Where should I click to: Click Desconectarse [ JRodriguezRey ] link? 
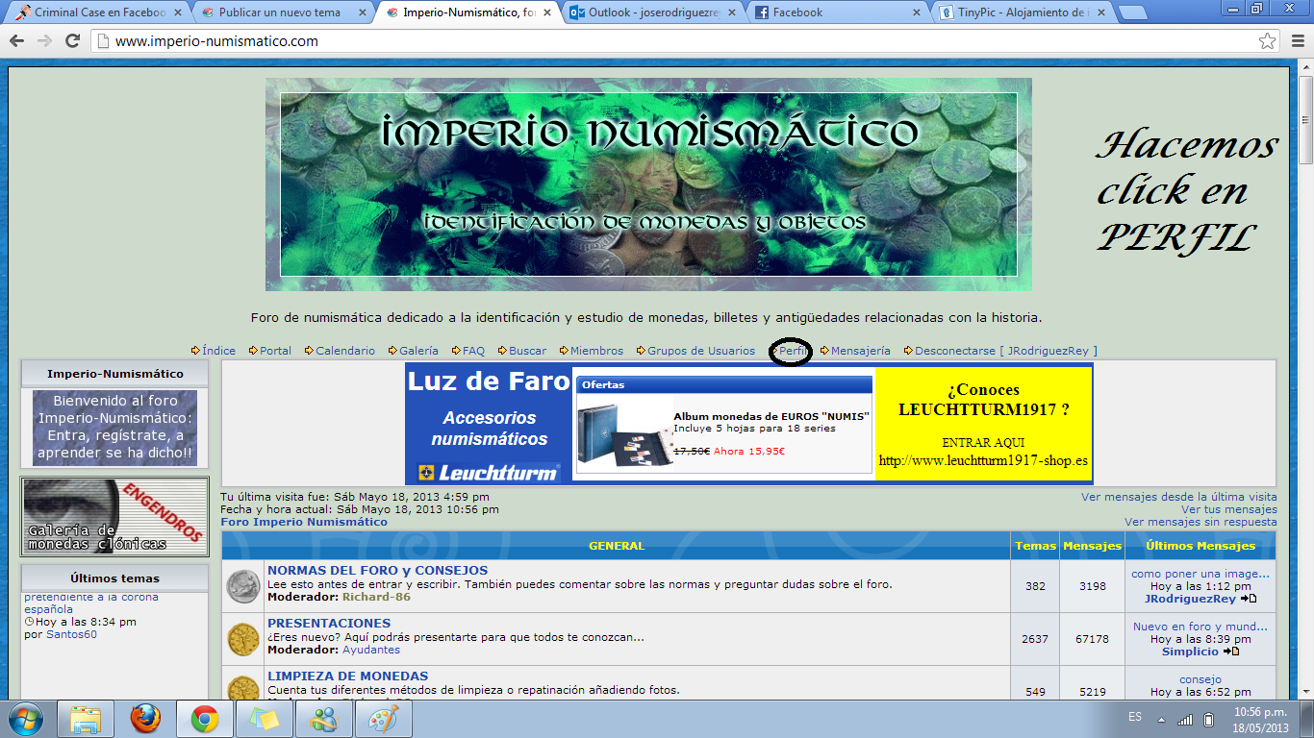click(x=1006, y=351)
